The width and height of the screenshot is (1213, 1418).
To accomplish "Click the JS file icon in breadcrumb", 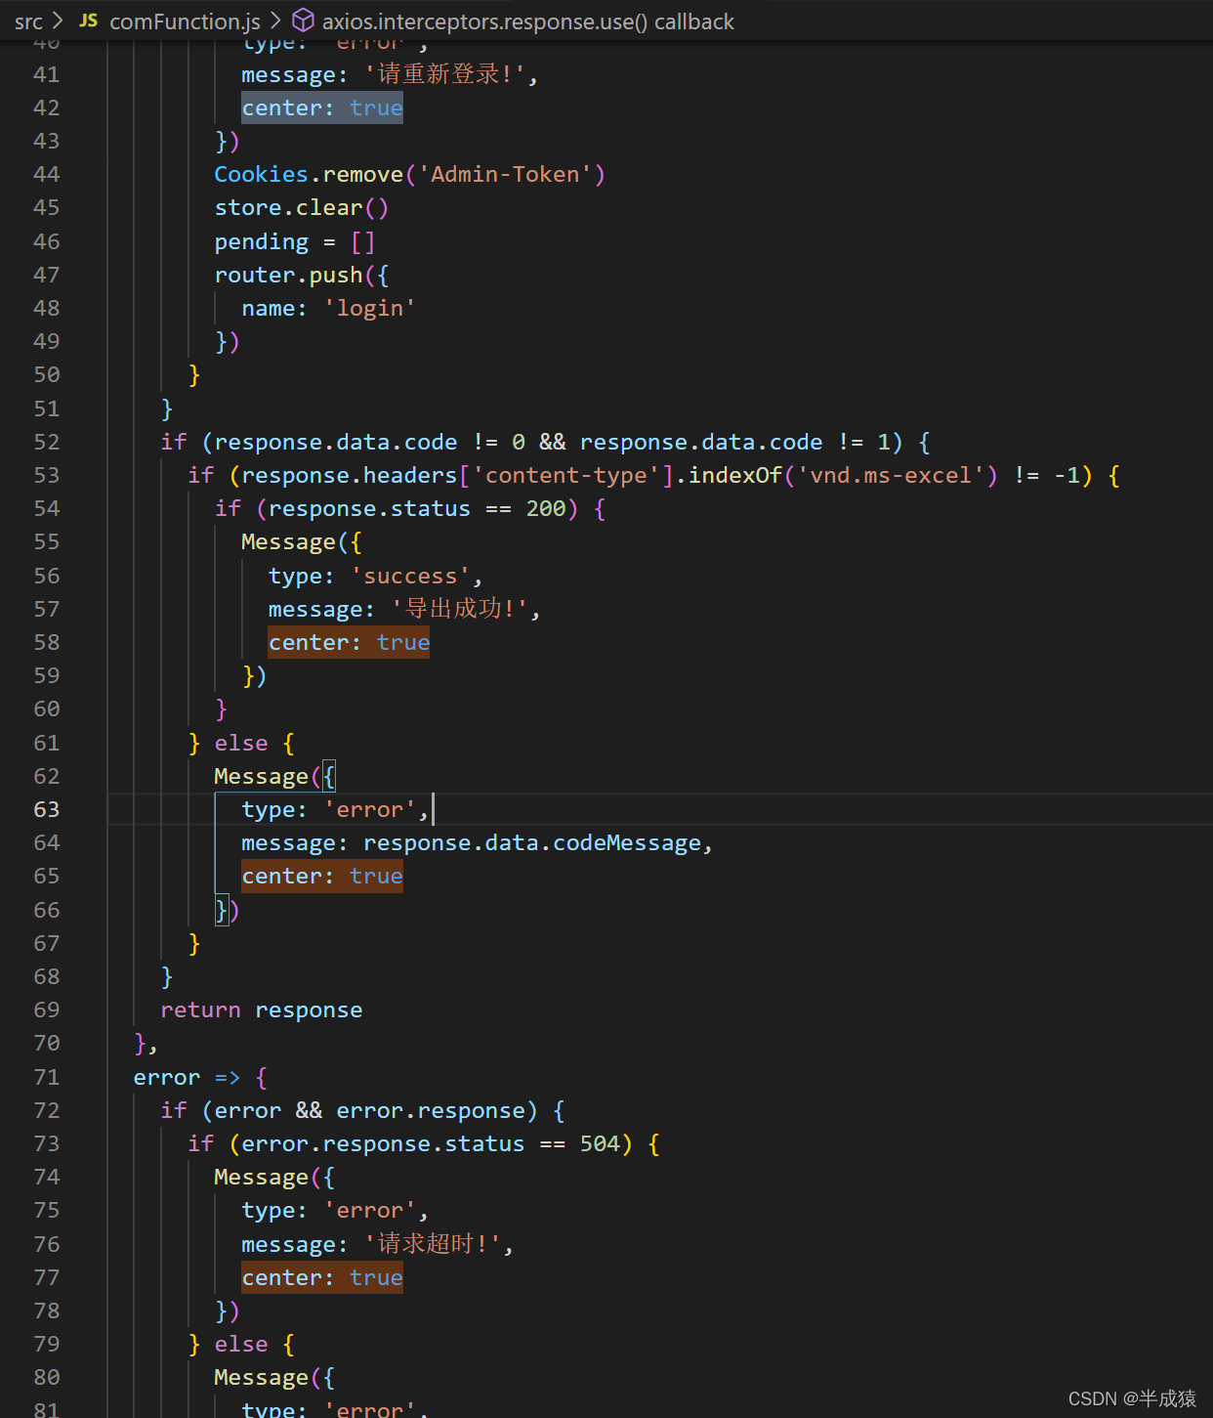I will coord(88,21).
